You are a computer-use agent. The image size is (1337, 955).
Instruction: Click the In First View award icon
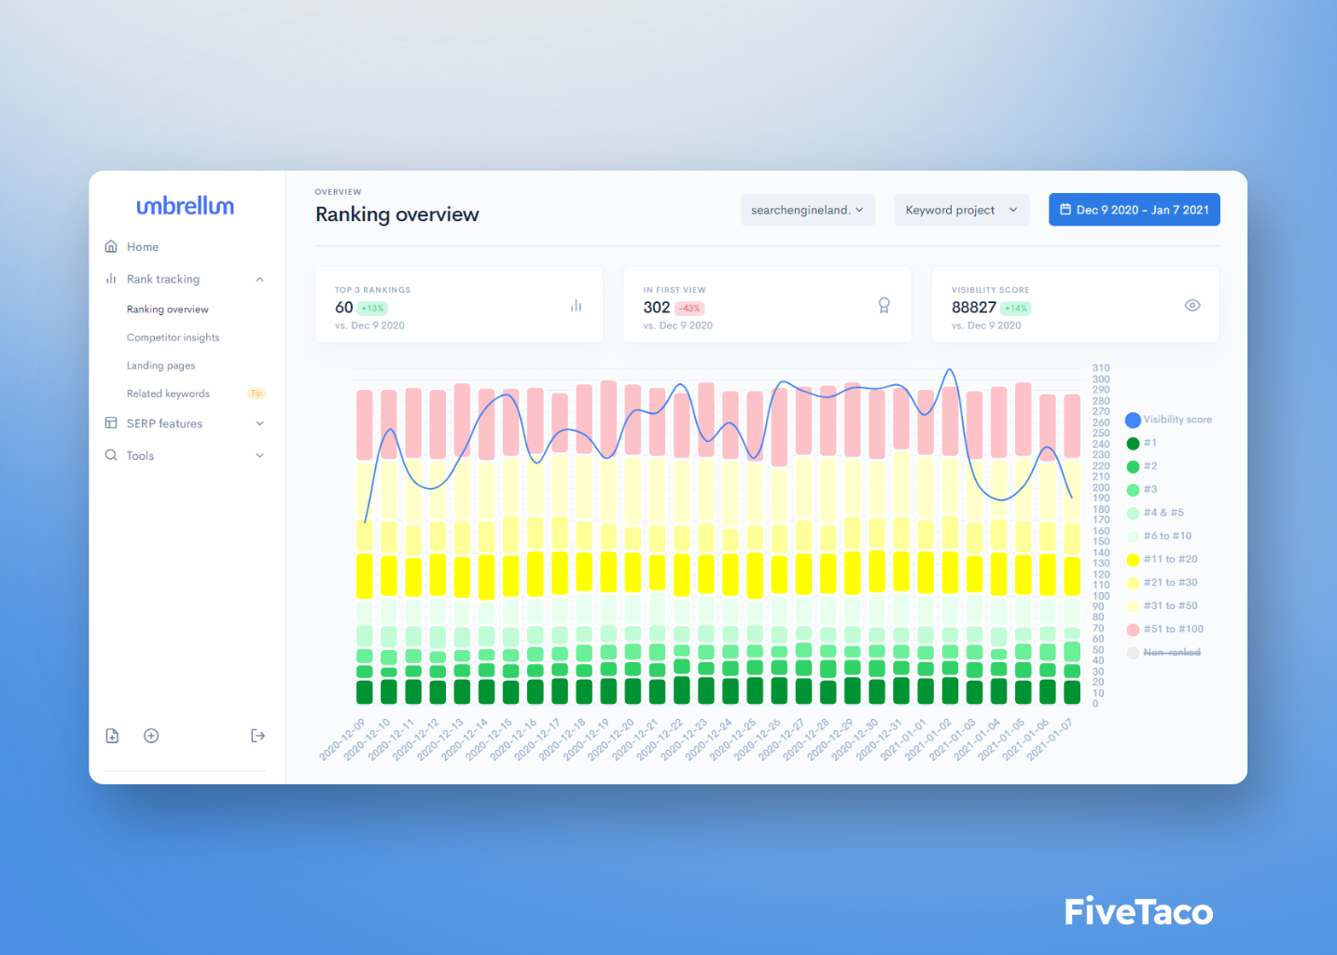click(884, 306)
